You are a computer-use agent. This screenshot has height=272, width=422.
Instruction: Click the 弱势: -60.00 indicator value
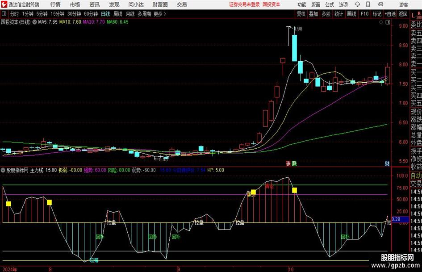pos(144,170)
